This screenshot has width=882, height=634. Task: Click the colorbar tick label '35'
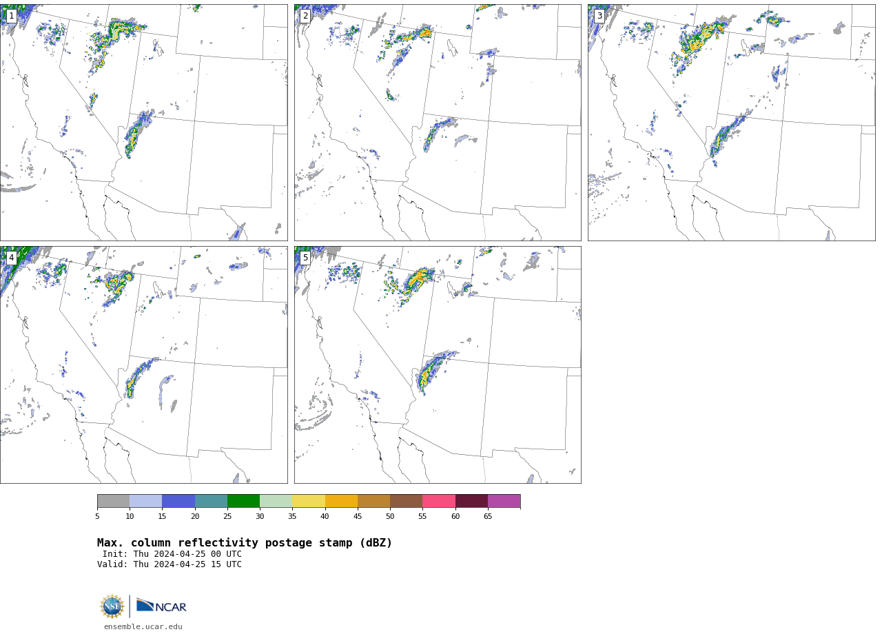(x=293, y=517)
